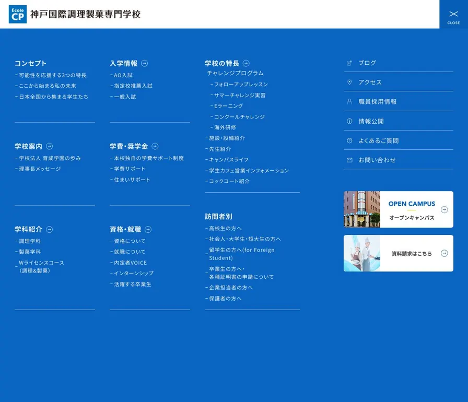Click the arrow icon next to 学校案内
This screenshot has height=402, width=468.
tap(50, 146)
